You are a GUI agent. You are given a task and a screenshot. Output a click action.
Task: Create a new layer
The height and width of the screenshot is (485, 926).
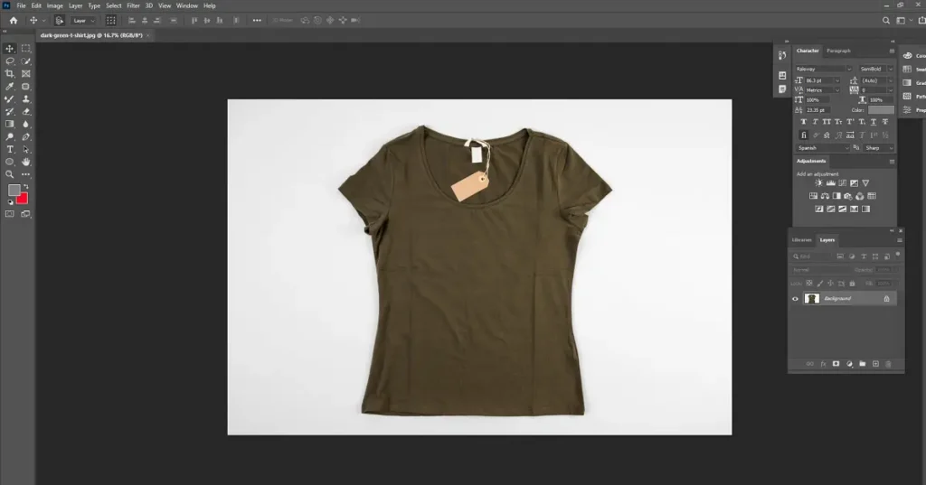click(875, 364)
